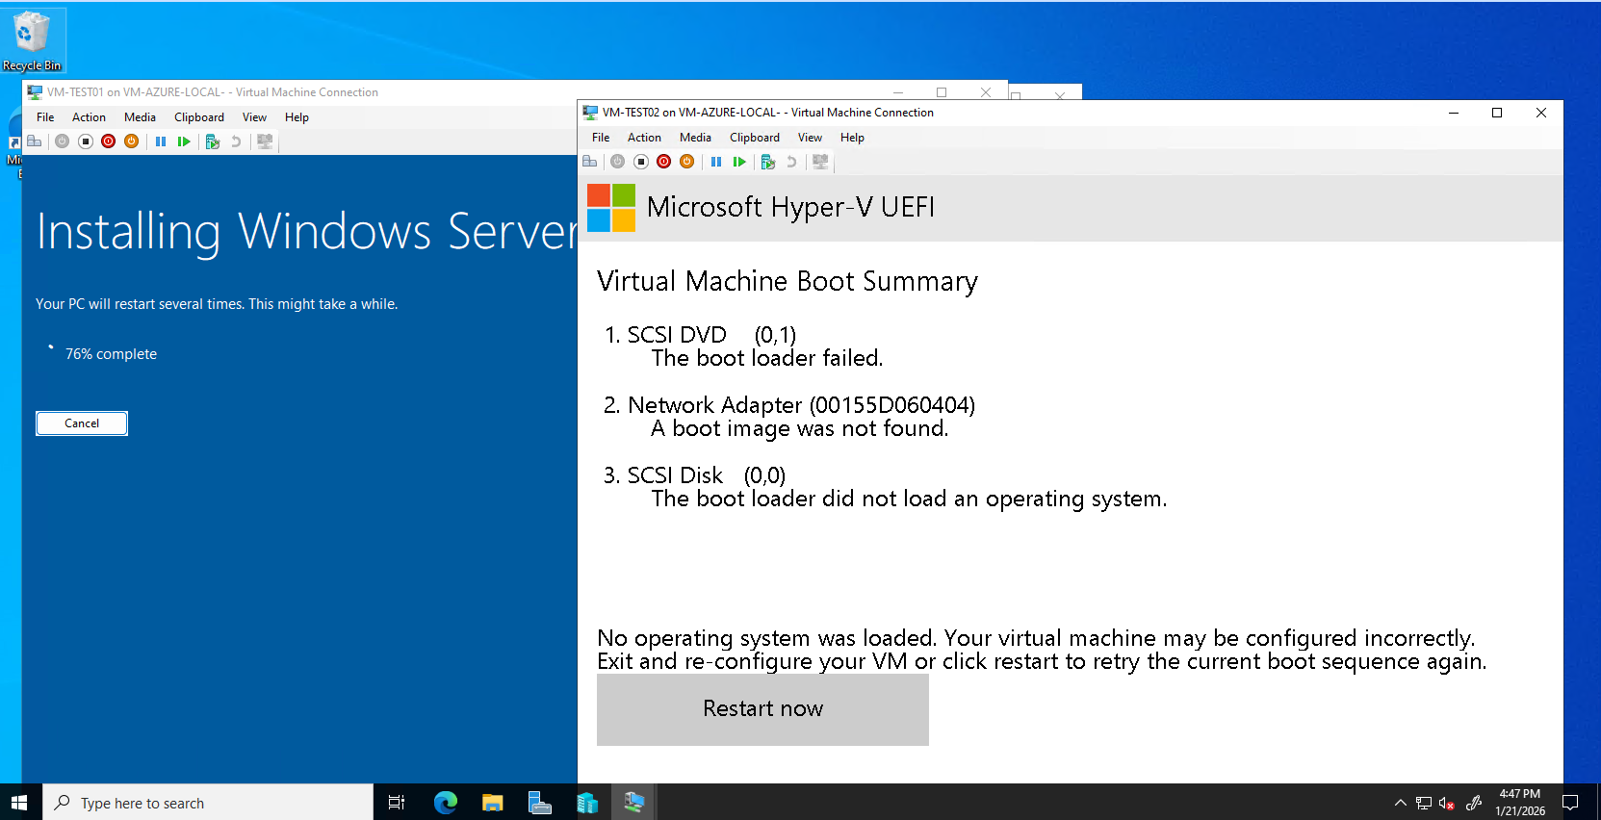Turn off VM-TEST02 with the black stop icon
1601x820 pixels.
pyautogui.click(x=641, y=162)
